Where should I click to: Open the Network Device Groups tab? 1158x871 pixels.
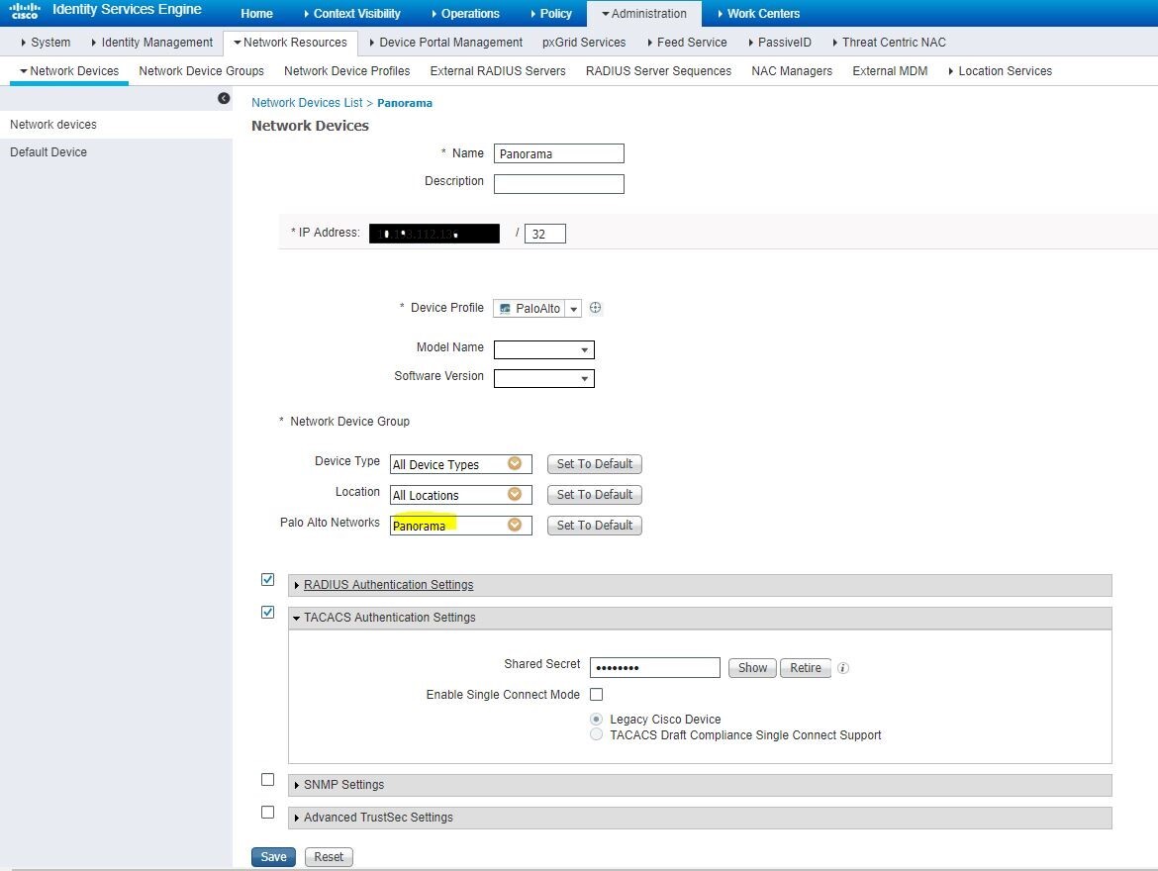point(201,71)
